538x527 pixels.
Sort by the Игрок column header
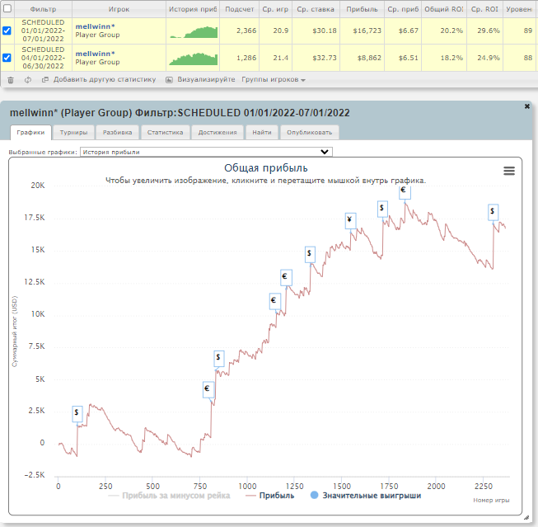click(119, 9)
